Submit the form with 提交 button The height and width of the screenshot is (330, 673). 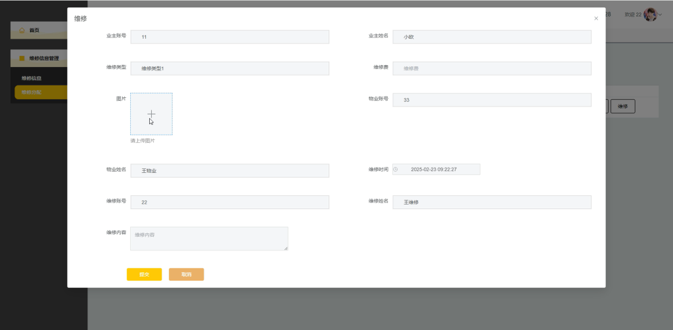pyautogui.click(x=144, y=275)
